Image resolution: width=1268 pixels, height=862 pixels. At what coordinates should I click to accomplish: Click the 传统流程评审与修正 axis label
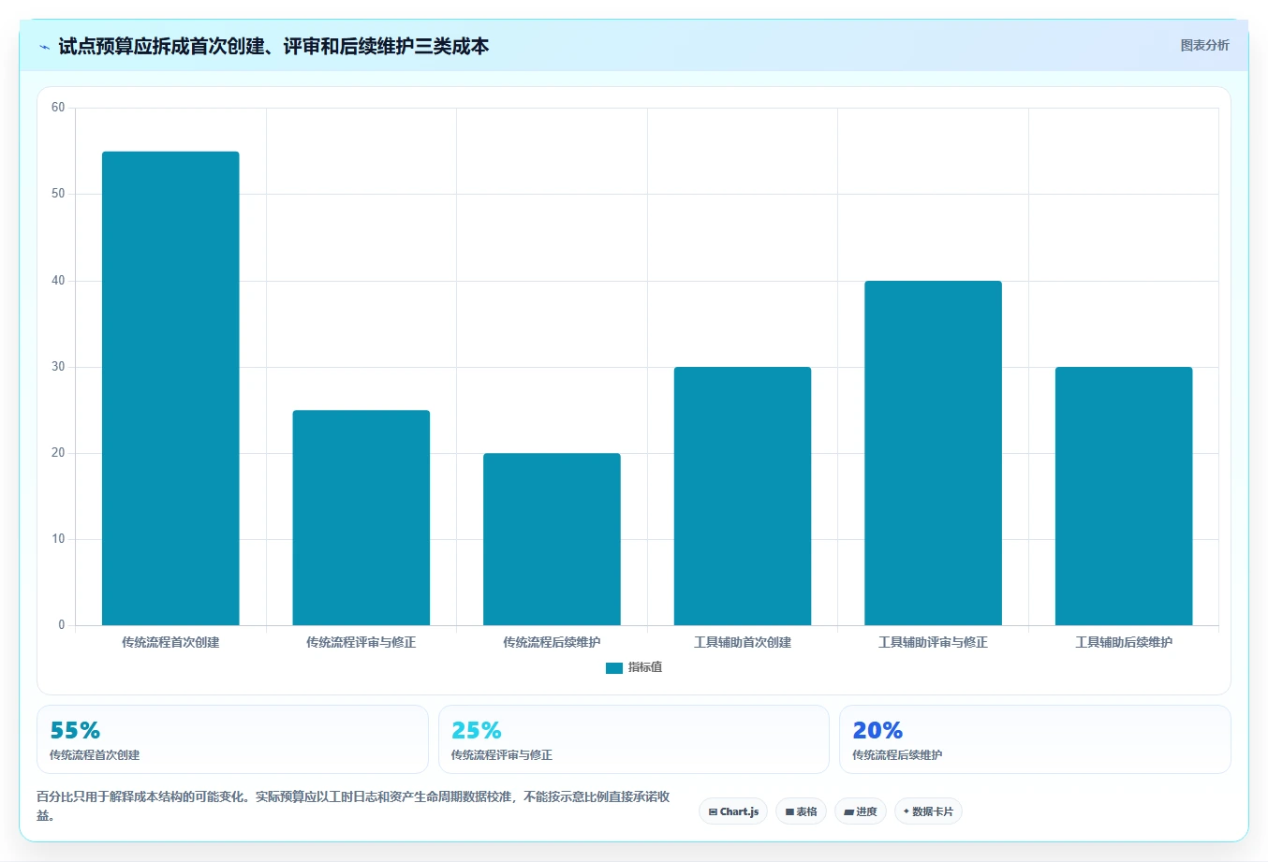click(x=361, y=642)
